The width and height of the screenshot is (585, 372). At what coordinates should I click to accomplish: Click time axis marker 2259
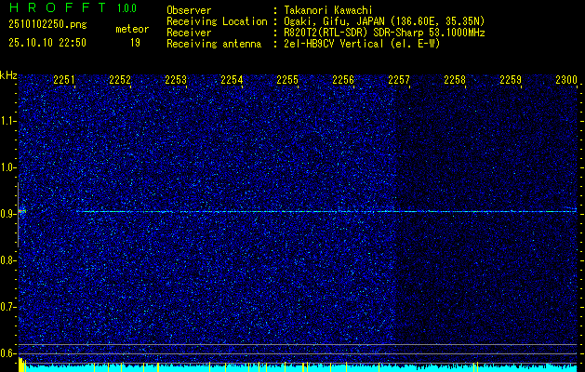point(511,80)
